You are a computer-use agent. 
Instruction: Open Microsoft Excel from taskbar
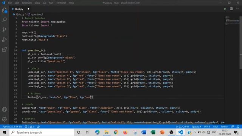(x=153, y=132)
